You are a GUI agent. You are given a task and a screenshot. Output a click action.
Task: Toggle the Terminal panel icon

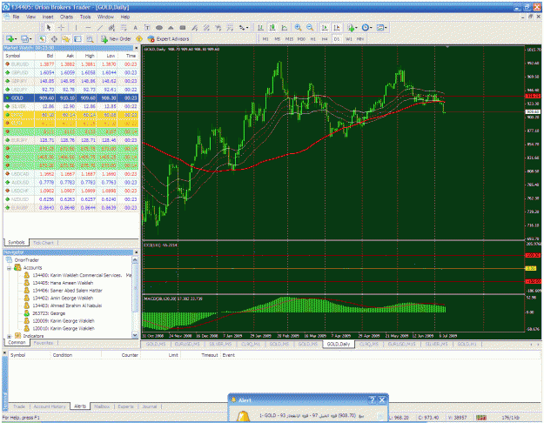[77, 39]
